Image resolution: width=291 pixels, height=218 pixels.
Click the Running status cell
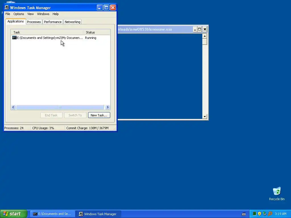pos(91,38)
